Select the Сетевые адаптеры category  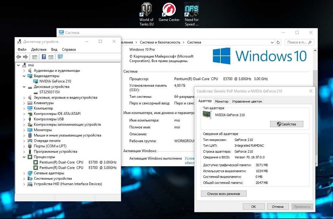pos(49,173)
